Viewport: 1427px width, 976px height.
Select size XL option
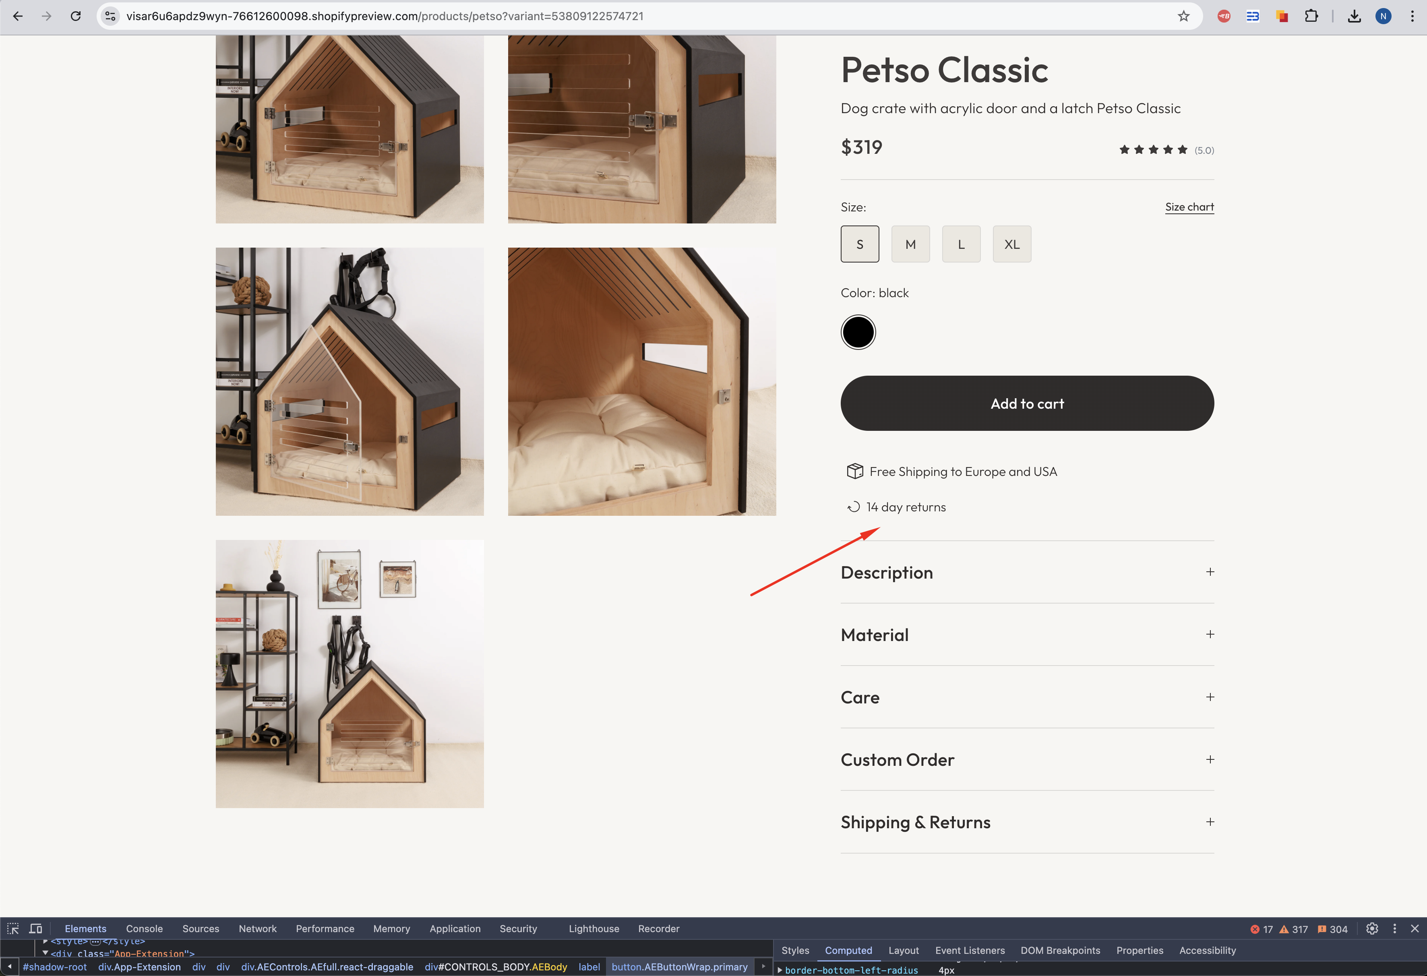click(1011, 244)
